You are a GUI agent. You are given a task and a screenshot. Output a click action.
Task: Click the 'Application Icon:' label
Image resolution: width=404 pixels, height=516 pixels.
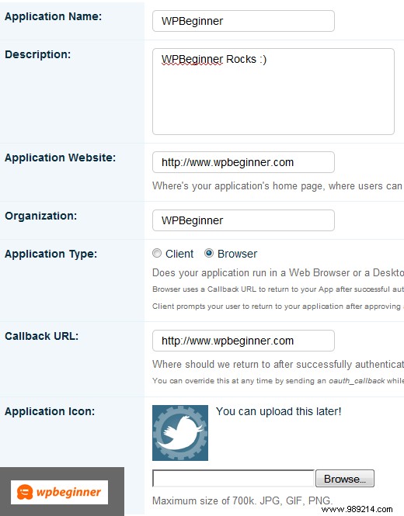click(50, 411)
